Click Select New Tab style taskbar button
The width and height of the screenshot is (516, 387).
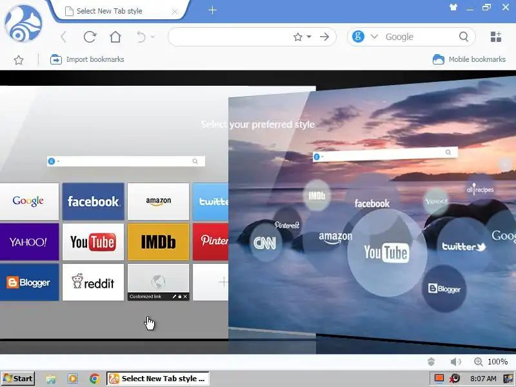click(x=158, y=379)
